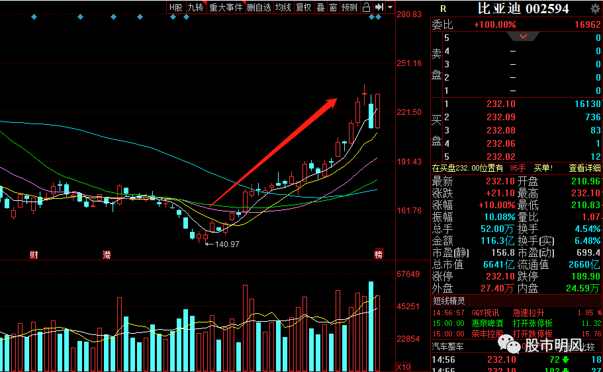Click the 67649 volume axis label
The height and width of the screenshot is (372, 603).
click(408, 274)
